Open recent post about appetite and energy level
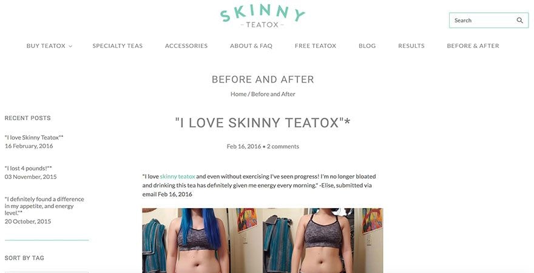The height and width of the screenshot is (273, 534). pyautogui.click(x=44, y=206)
